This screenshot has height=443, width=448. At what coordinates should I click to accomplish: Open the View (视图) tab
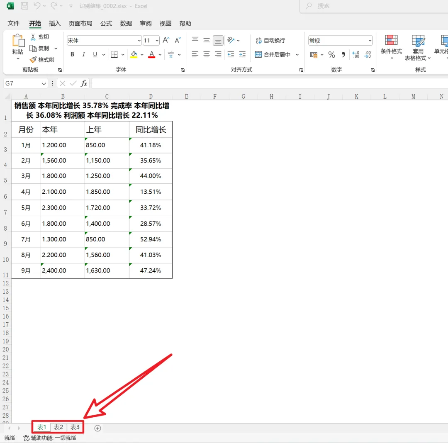(x=166, y=23)
